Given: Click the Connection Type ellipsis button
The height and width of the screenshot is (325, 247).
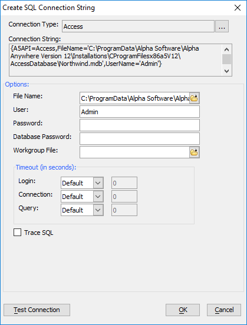Looking at the screenshot, I should [x=222, y=26].
